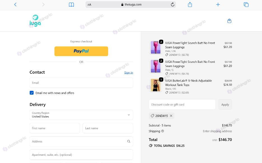Click the Discount code or gift card field

(182, 104)
